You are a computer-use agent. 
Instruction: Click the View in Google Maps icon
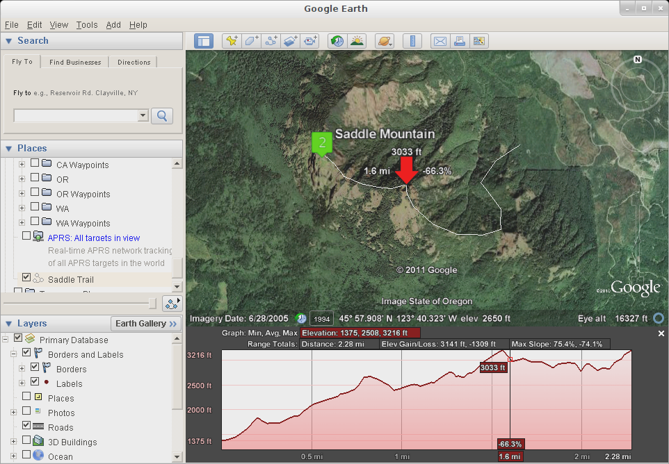click(479, 41)
